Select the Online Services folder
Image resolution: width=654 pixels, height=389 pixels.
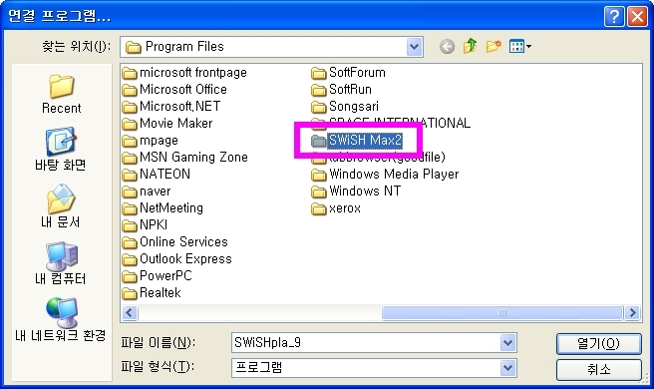tap(174, 242)
